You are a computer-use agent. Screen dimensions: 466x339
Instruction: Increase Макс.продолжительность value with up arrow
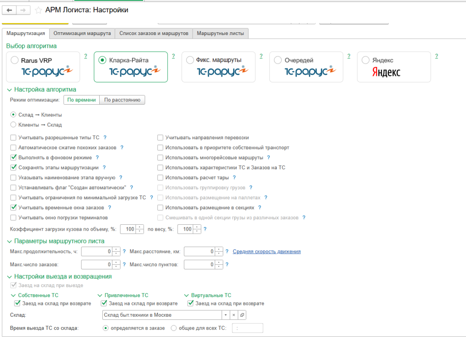click(117, 249)
